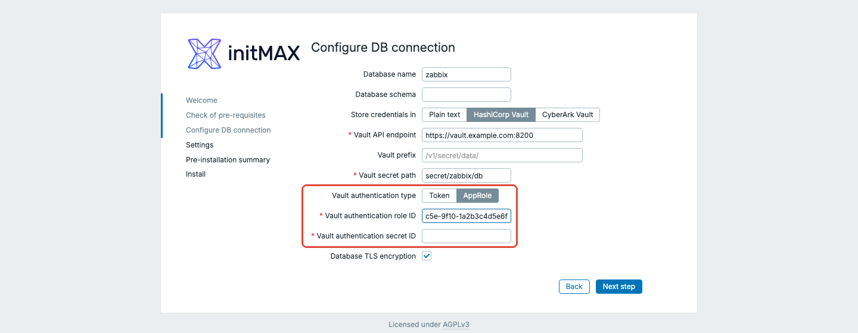
Task: Focus the Vault API endpoint field
Action: [502, 135]
